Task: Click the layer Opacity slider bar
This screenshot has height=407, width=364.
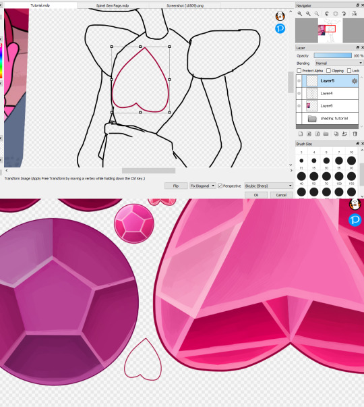Action: (x=332, y=55)
